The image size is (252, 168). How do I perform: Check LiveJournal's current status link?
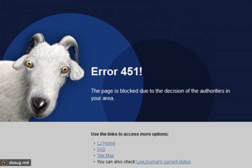(163, 162)
